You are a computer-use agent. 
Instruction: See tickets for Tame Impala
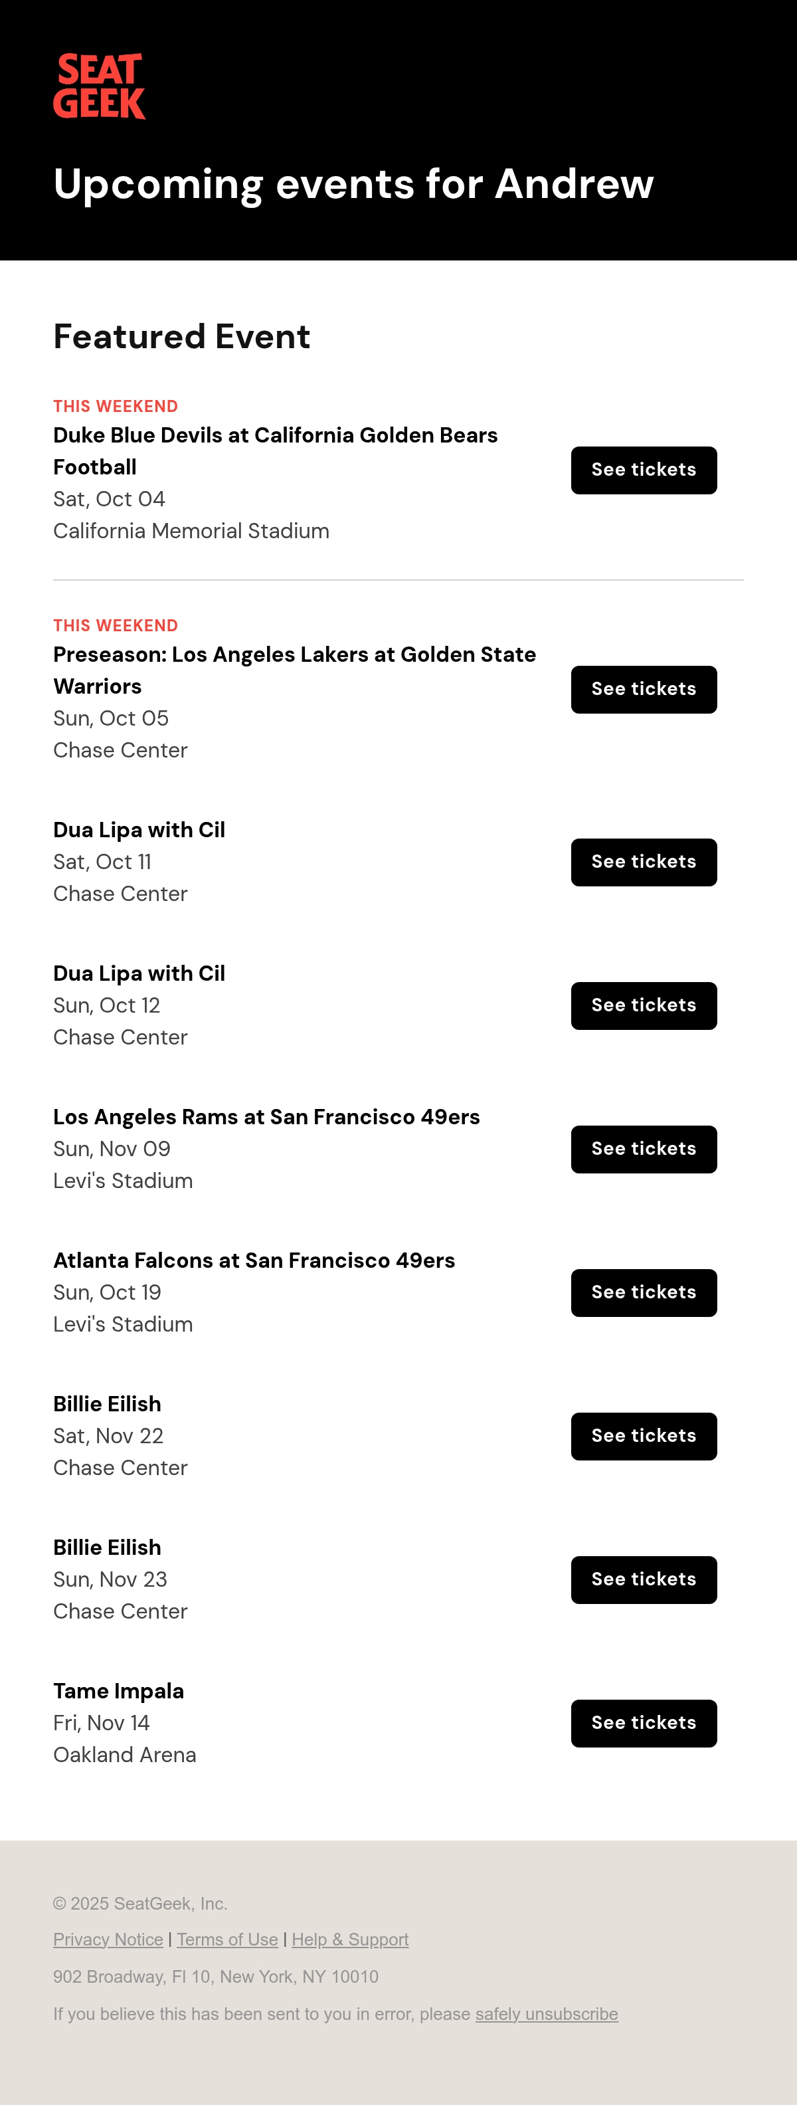[x=644, y=1724]
